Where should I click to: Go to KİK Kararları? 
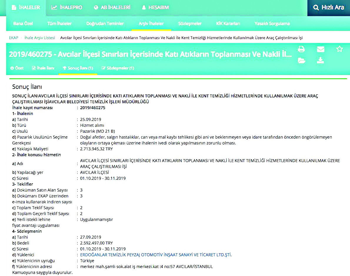tap(228, 24)
